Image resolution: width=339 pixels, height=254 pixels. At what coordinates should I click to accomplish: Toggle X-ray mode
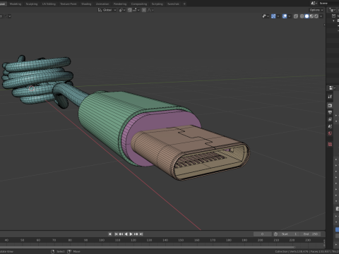[296, 16]
